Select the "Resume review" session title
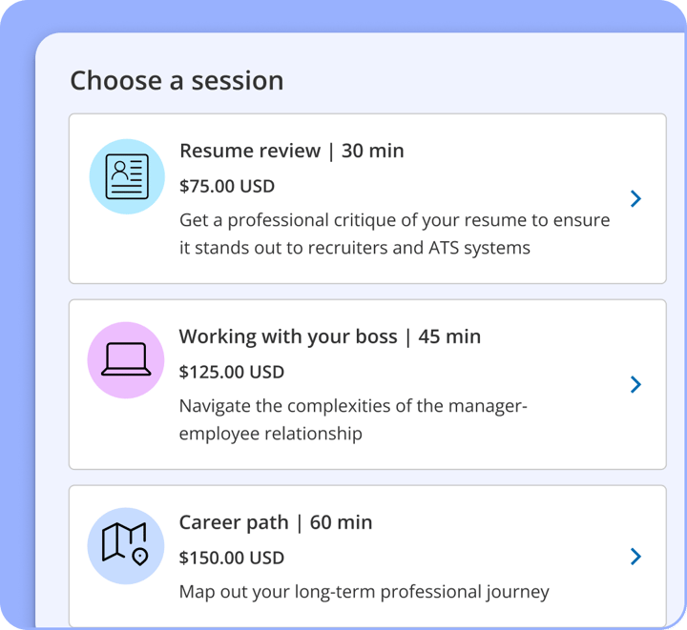 click(250, 151)
